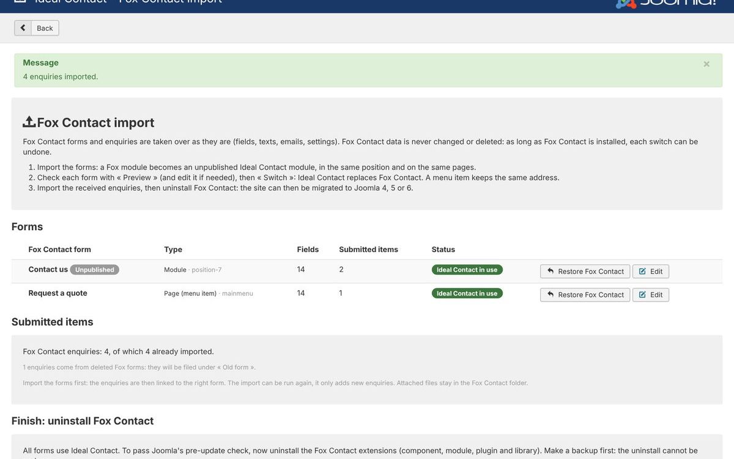Click the 'Status' column header
The height and width of the screenshot is (459, 734).
coord(443,249)
